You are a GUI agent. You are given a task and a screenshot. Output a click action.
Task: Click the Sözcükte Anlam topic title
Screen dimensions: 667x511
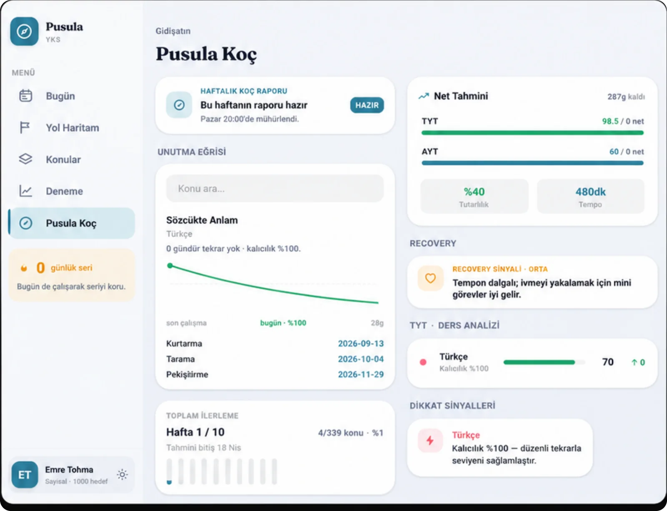point(202,220)
